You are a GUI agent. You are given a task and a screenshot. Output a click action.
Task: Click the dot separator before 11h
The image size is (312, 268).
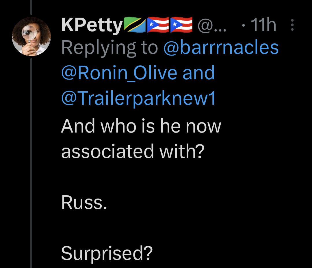[x=243, y=26]
